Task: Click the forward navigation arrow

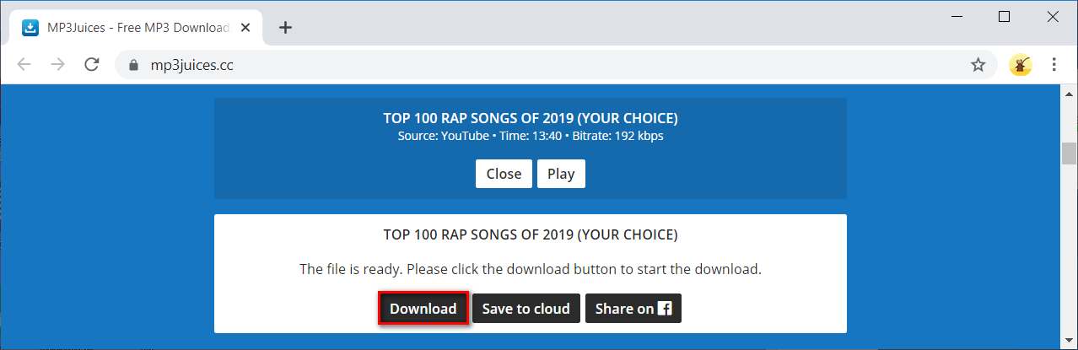Action: 57,65
